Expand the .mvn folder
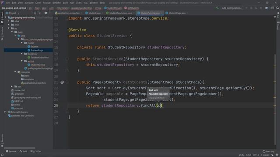280x157 pixels. click(9, 25)
